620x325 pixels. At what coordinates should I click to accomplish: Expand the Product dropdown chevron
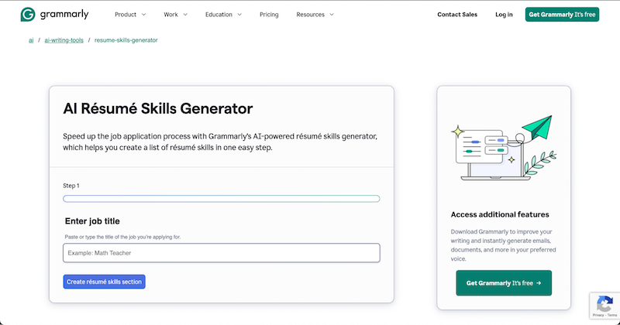[143, 15]
